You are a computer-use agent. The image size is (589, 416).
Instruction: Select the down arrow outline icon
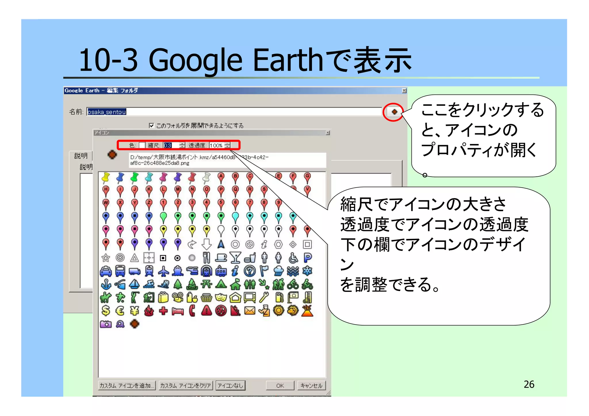coord(206,244)
